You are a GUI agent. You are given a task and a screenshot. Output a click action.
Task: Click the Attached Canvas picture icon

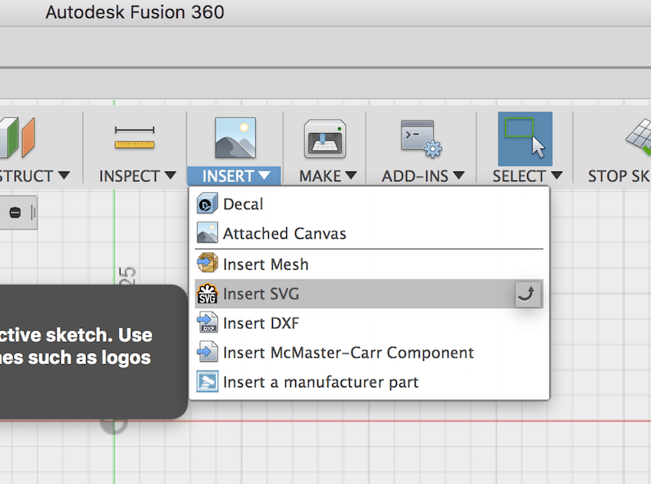tap(207, 233)
